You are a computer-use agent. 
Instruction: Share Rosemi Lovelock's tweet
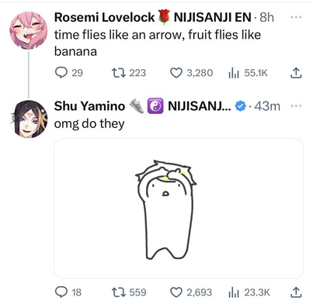[x=296, y=73]
